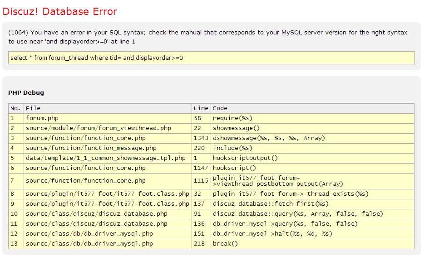Click the viewthread_postbottom_output(Array) code cell

[x=312, y=181]
